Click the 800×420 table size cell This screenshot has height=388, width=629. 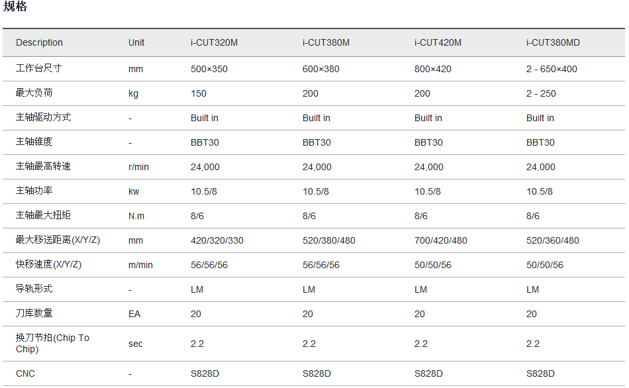[x=433, y=69]
